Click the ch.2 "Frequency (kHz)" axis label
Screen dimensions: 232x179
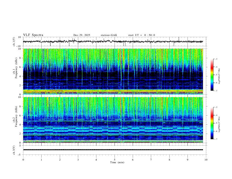pyautogui.click(x=16, y=116)
